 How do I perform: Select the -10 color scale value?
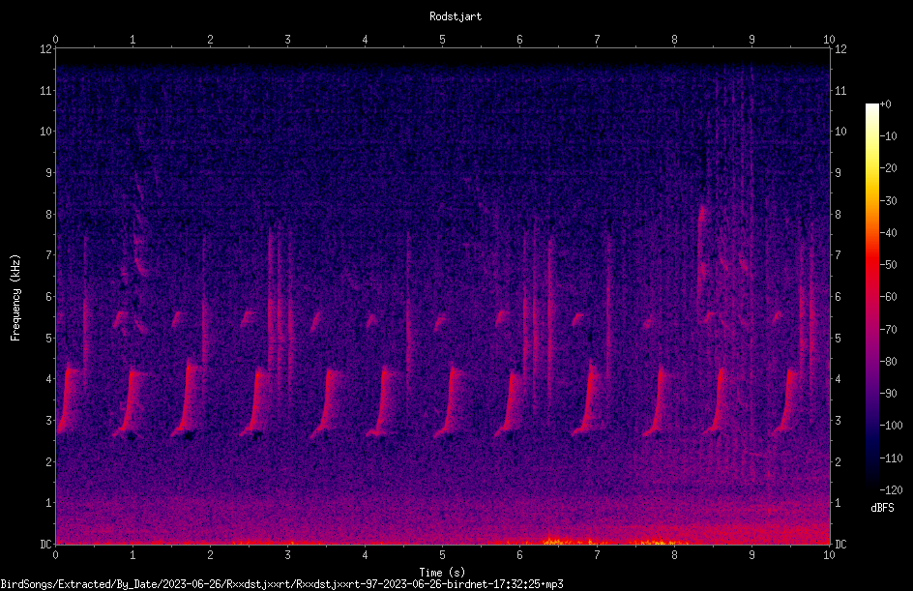pos(888,136)
